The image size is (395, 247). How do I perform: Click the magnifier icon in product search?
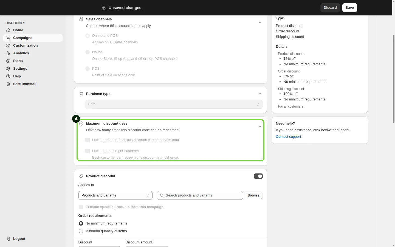162,195
